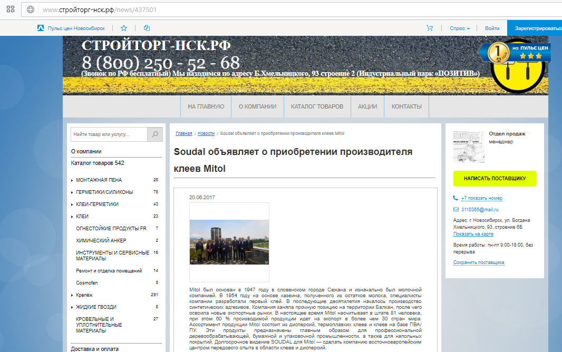Image resolution: width=562 pixels, height=352 pixels.
Task: Open the КОНТАКТЫ menu item
Action: click(x=406, y=106)
